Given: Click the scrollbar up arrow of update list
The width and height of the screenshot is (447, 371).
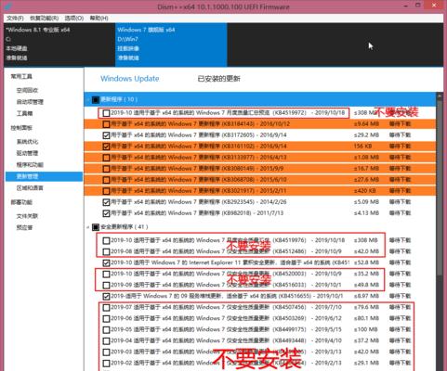Looking at the screenshot, I should (440, 96).
